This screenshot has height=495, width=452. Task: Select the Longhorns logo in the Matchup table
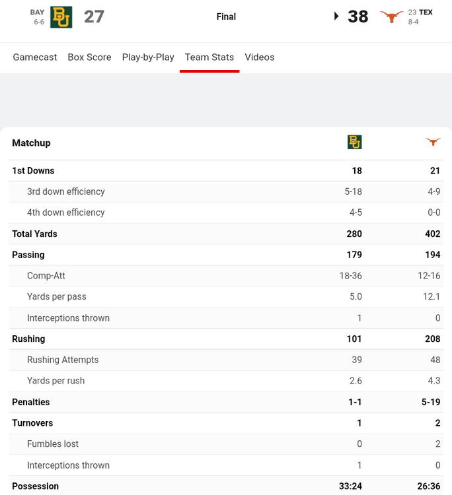click(433, 142)
